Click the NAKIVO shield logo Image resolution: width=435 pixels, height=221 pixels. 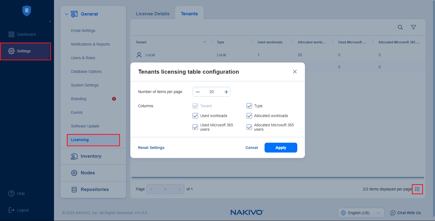pos(26,11)
